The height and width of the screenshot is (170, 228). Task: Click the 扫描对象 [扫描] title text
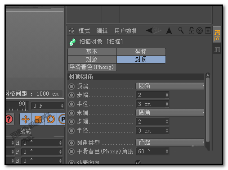pos(101,42)
